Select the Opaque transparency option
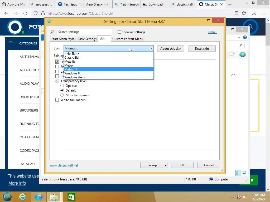 pos(62,86)
